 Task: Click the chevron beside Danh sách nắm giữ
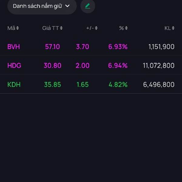coord(67,6)
